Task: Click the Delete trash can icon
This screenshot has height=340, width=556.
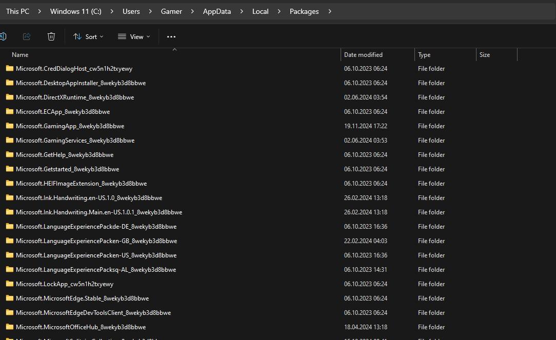Action: (x=51, y=36)
